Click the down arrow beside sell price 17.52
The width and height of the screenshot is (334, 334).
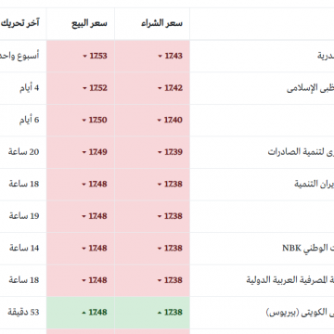(84, 88)
